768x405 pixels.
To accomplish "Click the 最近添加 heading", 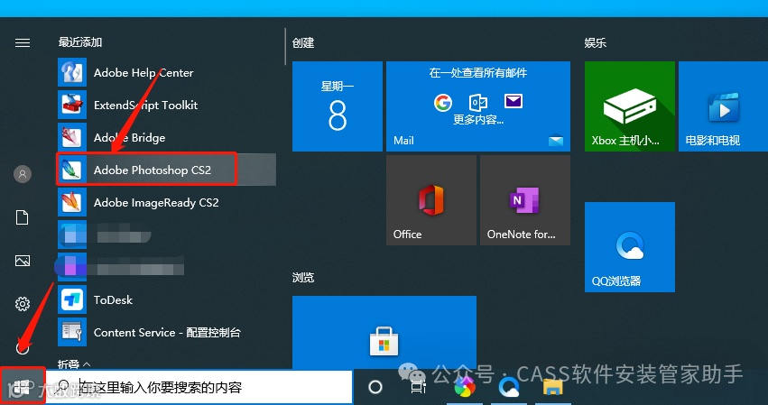I will [79, 42].
